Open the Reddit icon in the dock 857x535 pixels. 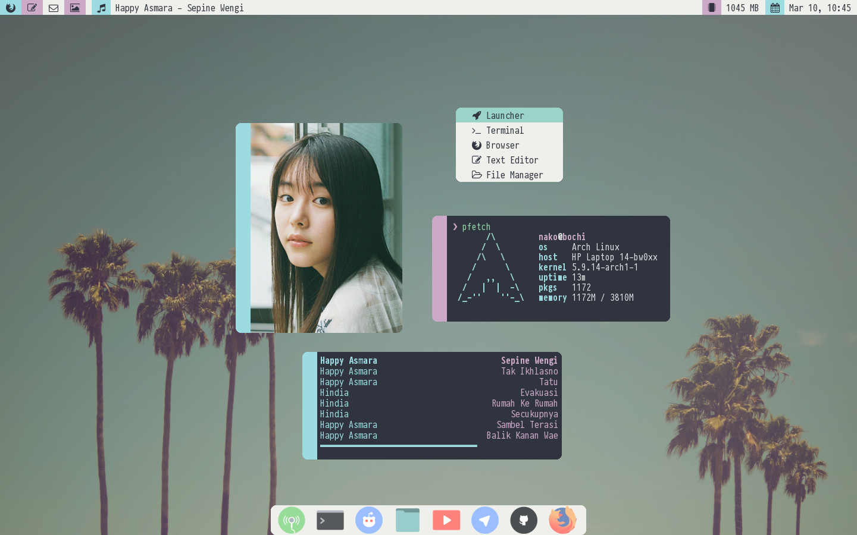click(369, 520)
